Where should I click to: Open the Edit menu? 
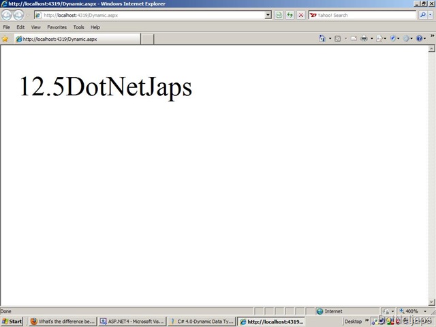pyautogui.click(x=20, y=27)
